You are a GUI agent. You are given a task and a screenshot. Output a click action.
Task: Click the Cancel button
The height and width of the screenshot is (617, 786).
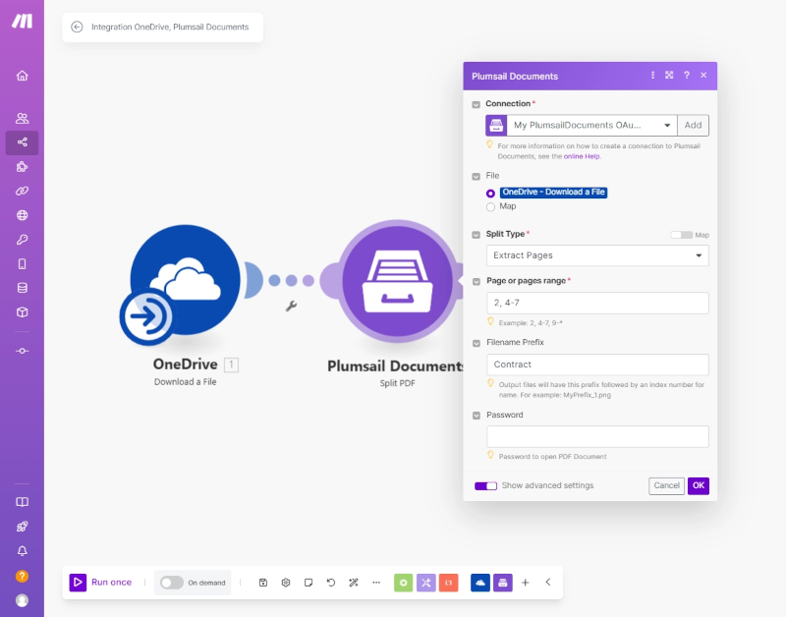point(667,485)
